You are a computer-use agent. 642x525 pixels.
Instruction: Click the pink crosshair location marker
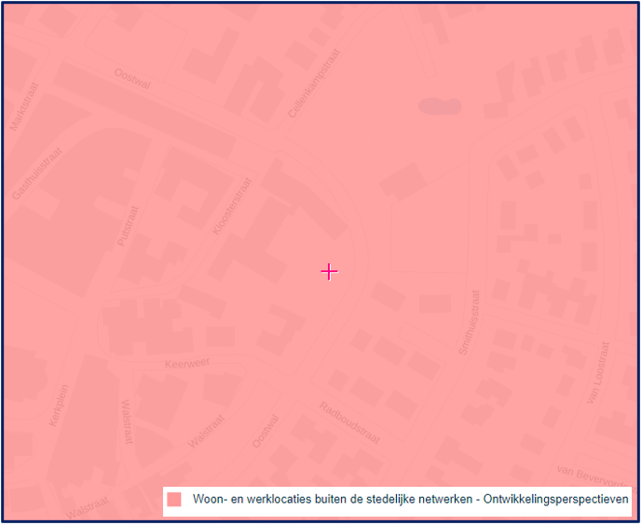point(329,272)
